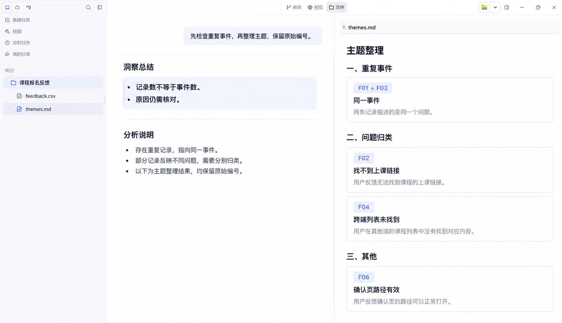Switch to the local computer mode icon
The image size is (562, 323).
[7, 7]
